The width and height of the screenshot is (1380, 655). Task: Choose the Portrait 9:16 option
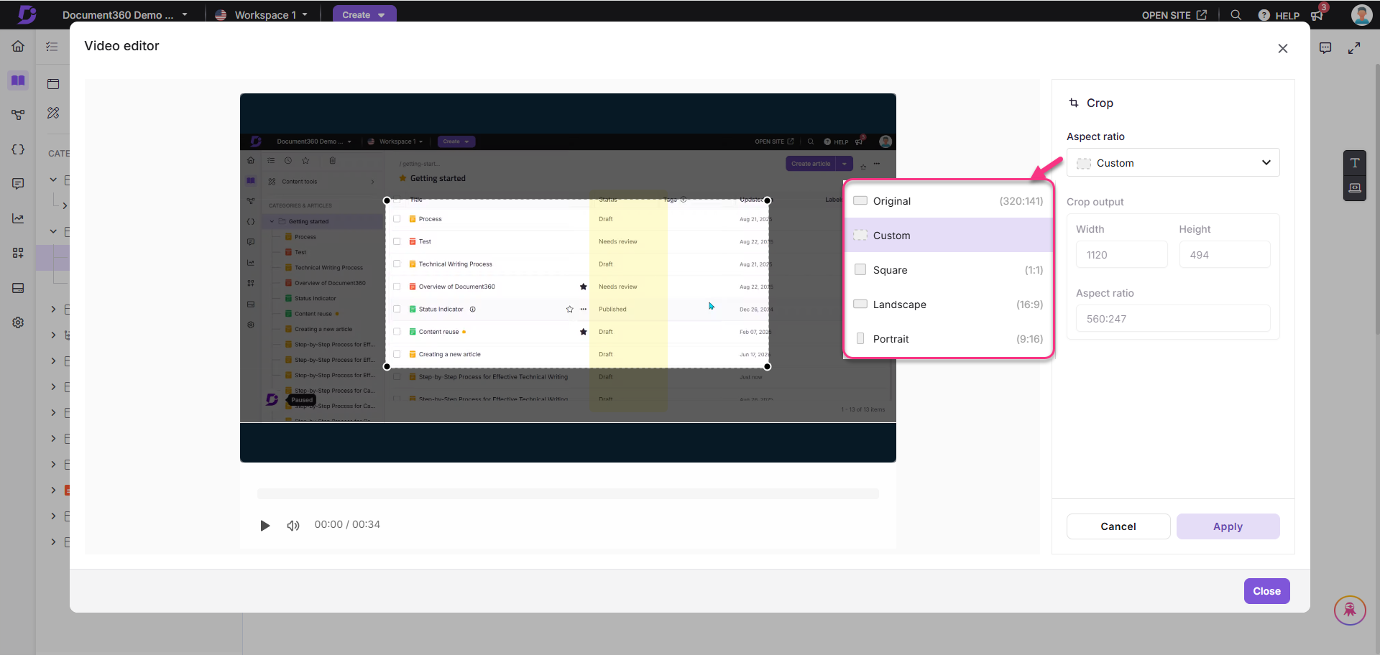(949, 339)
